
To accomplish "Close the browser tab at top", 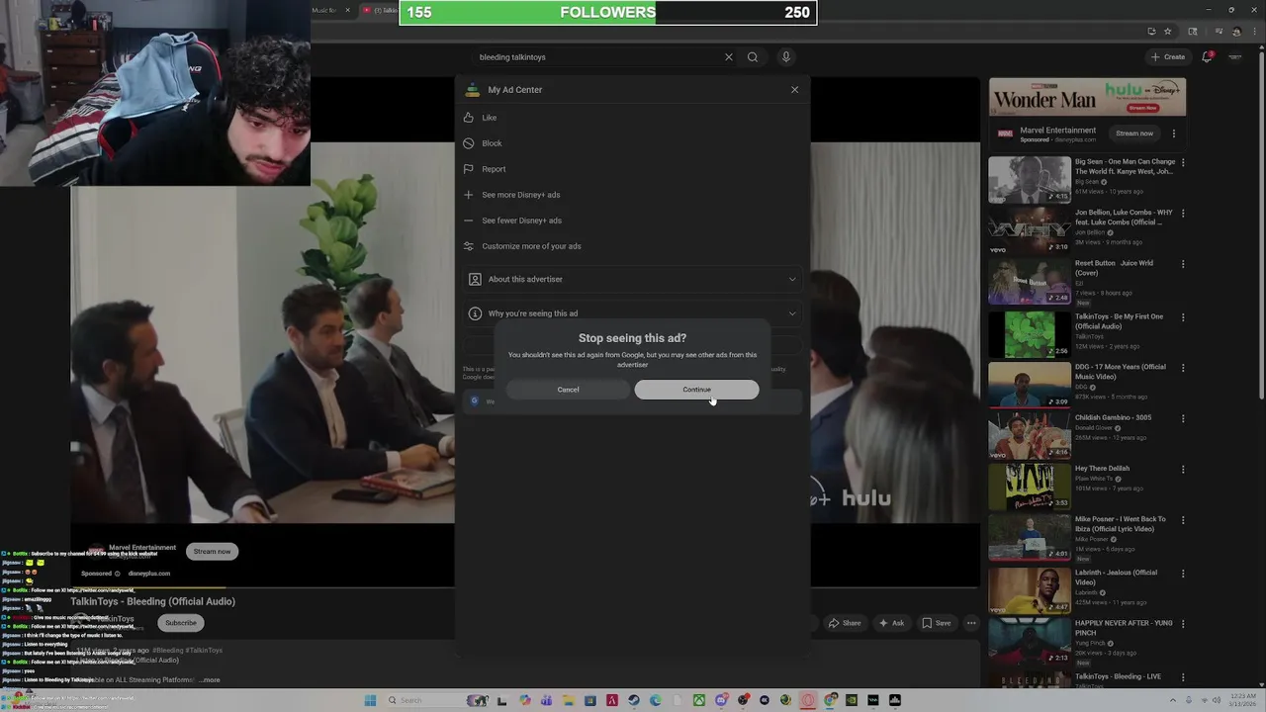I will [x=347, y=10].
